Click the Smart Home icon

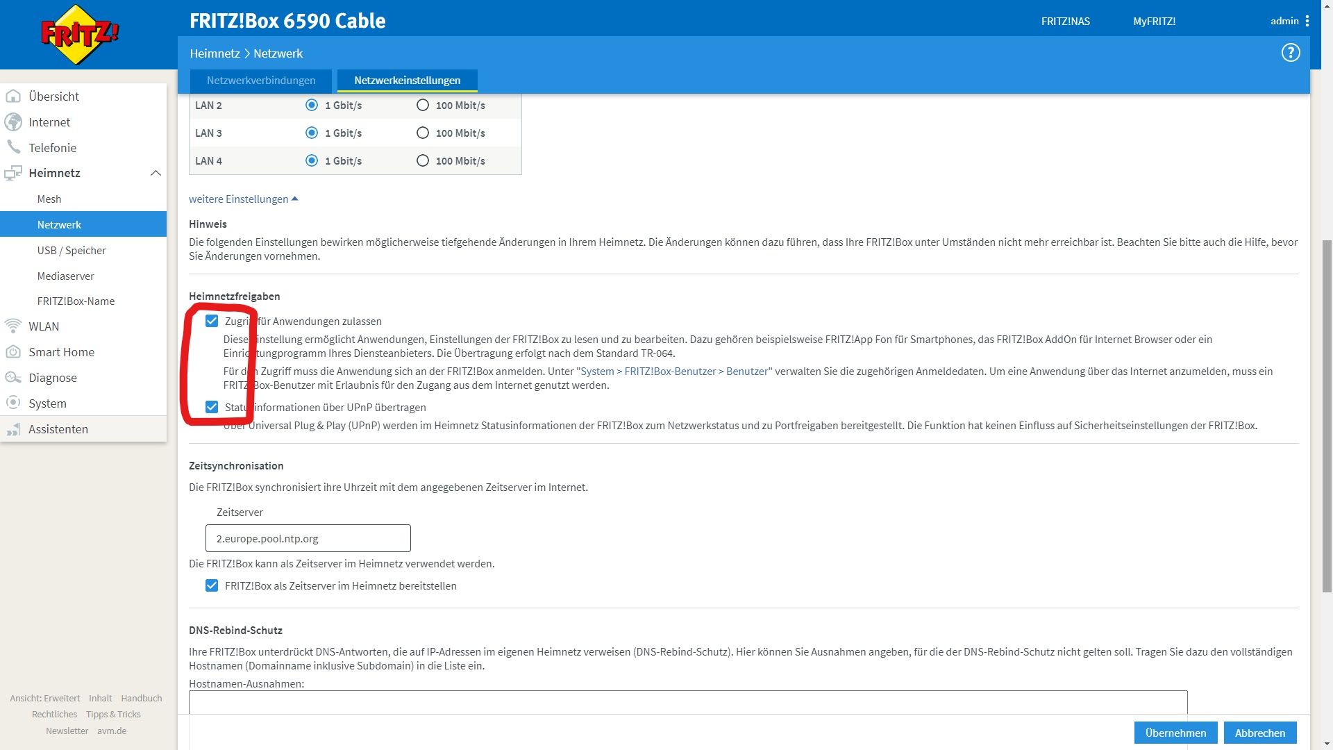[x=13, y=351]
